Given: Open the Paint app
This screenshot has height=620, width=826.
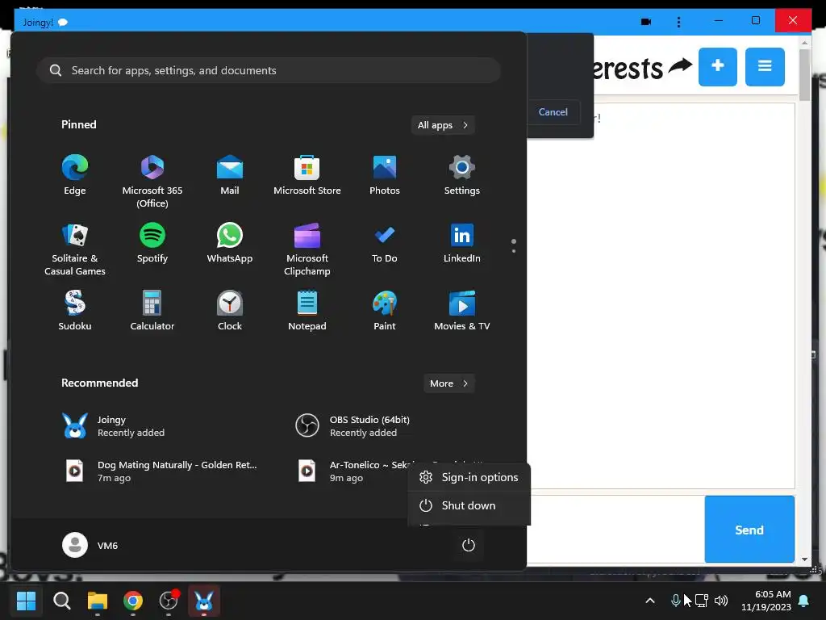Looking at the screenshot, I should (385, 311).
